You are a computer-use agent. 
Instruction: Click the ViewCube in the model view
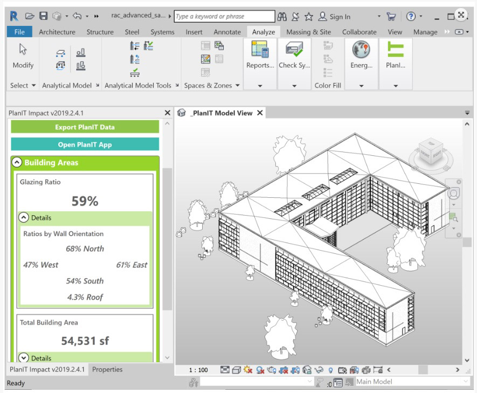[431, 151]
